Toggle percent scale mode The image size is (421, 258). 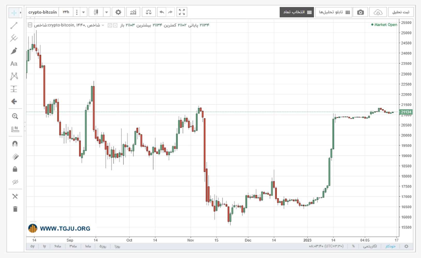(353, 246)
